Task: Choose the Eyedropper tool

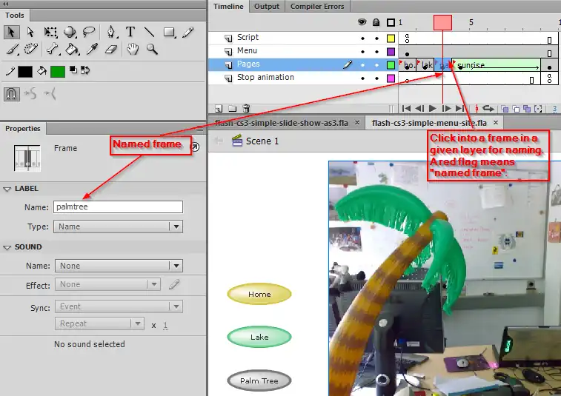Action: (92, 50)
